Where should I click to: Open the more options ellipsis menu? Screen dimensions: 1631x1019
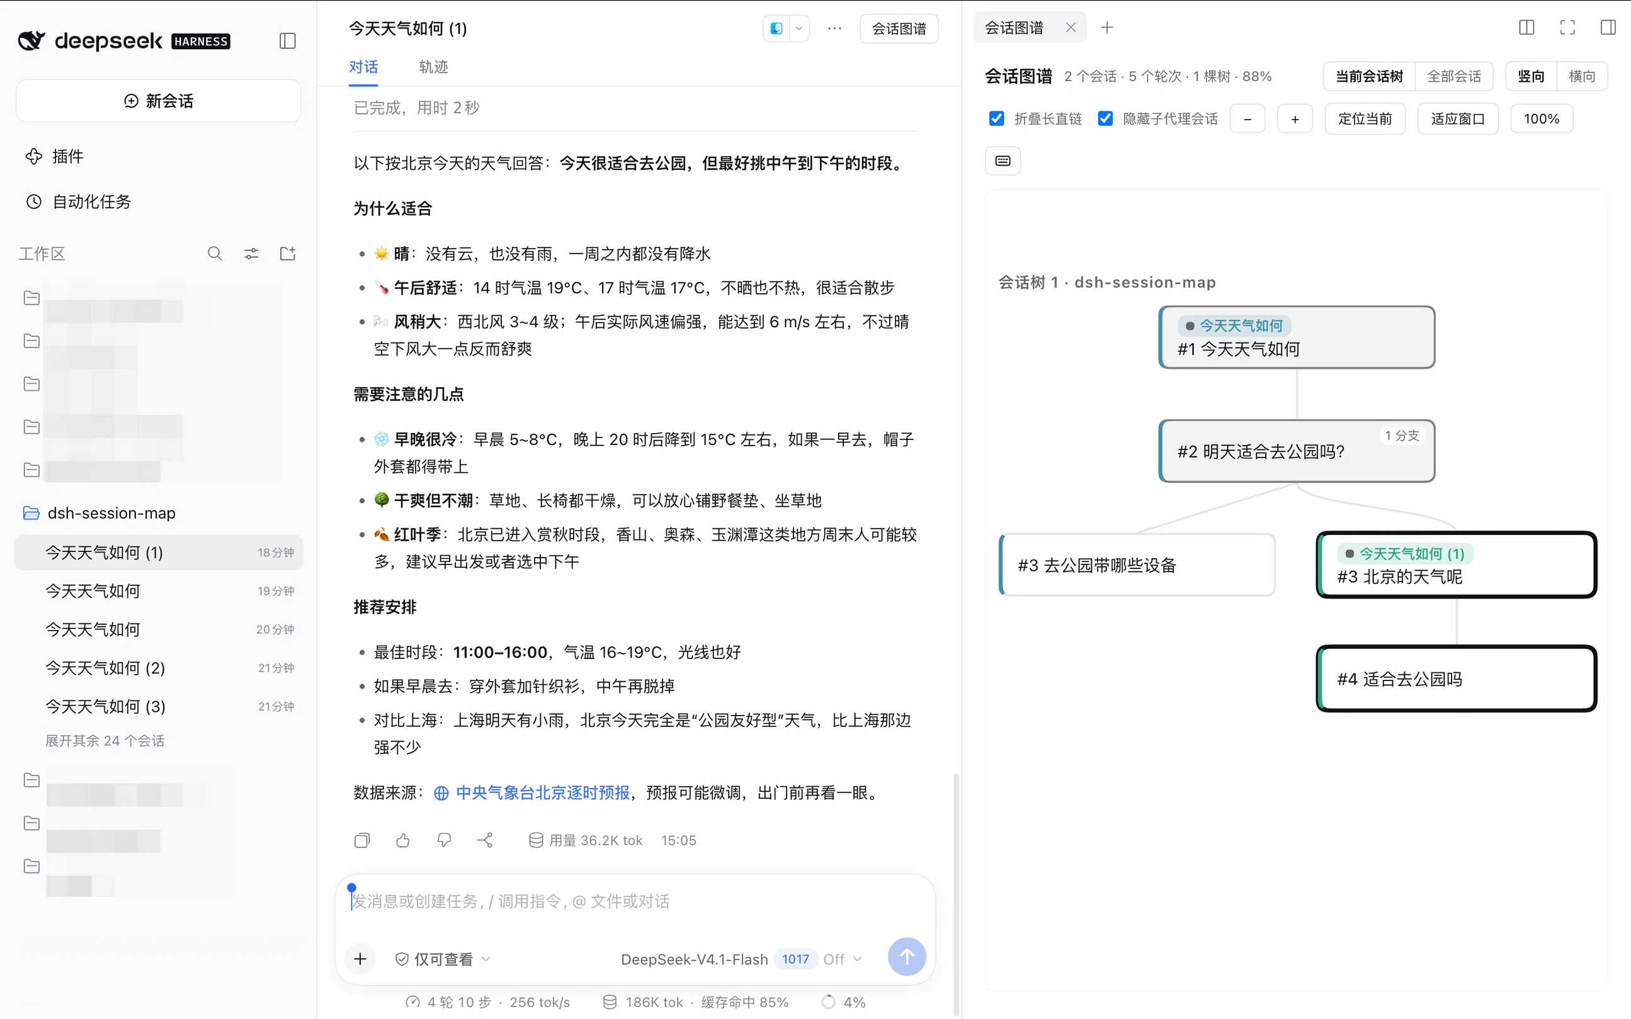tap(835, 28)
